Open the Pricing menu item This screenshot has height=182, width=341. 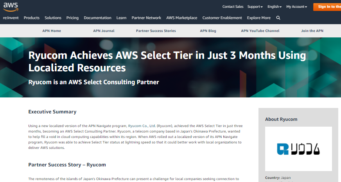click(72, 18)
